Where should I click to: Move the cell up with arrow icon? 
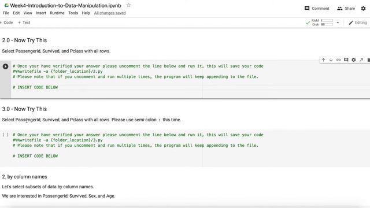click(x=323, y=60)
